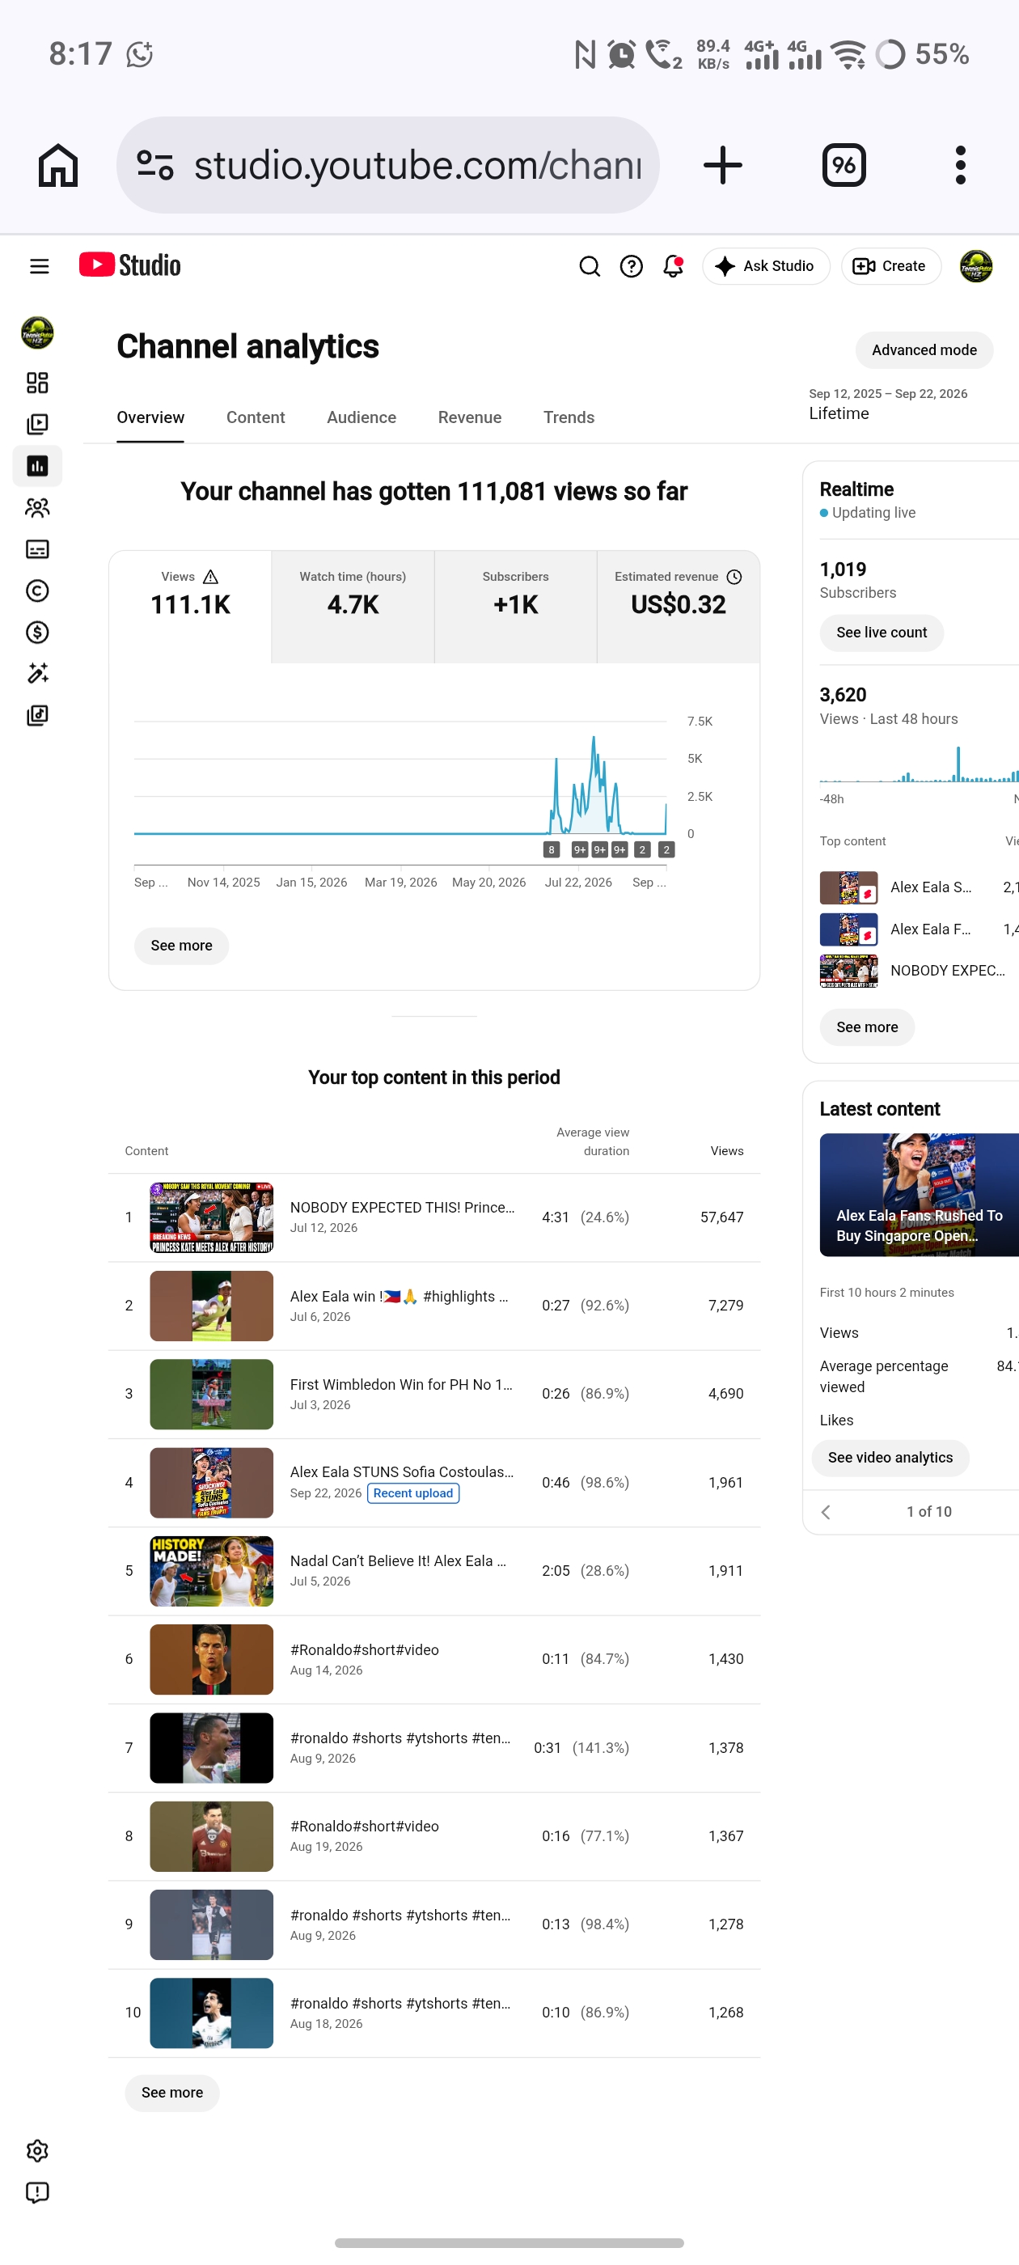The image size is (1019, 2265).
Task: Open the notifications bell
Action: 673,266
